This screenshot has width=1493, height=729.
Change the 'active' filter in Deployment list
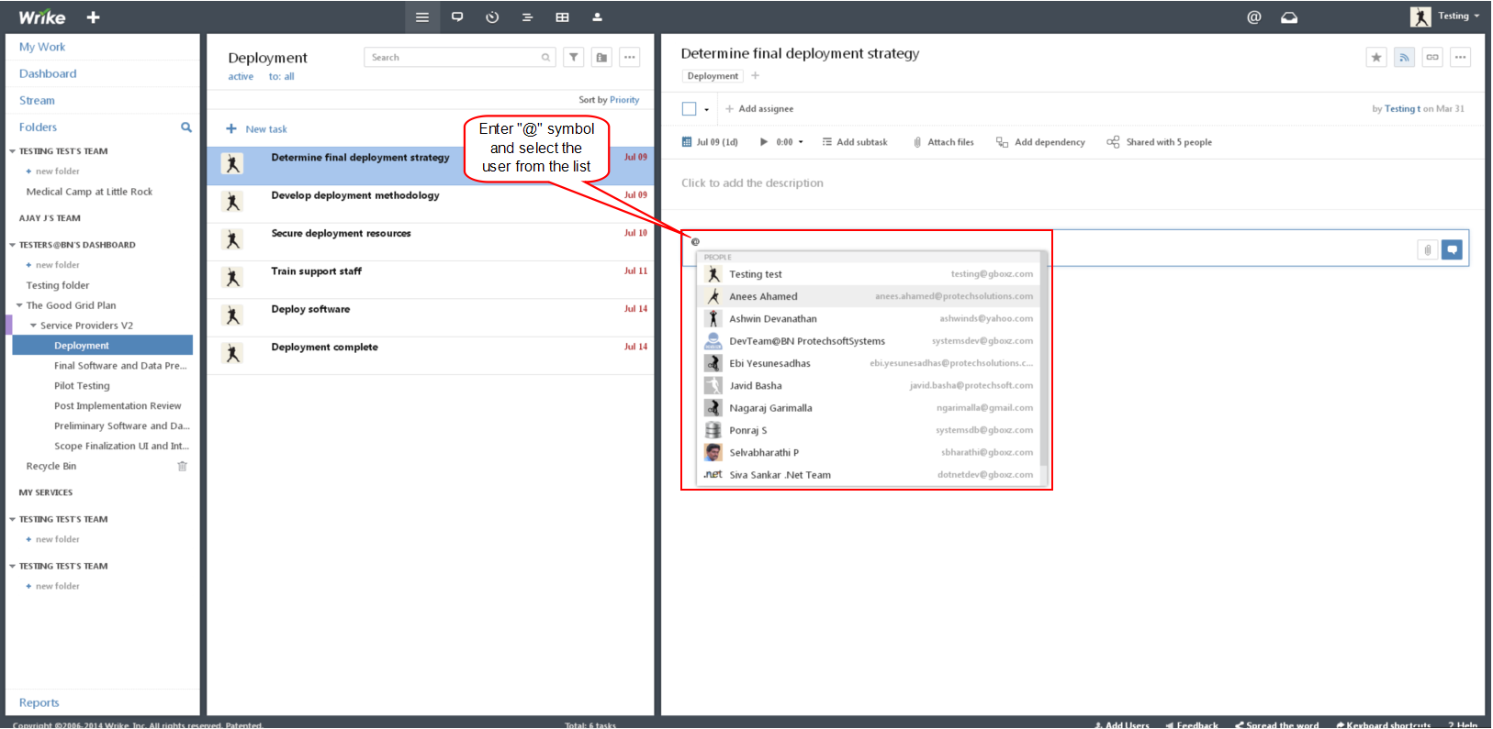pyautogui.click(x=241, y=77)
